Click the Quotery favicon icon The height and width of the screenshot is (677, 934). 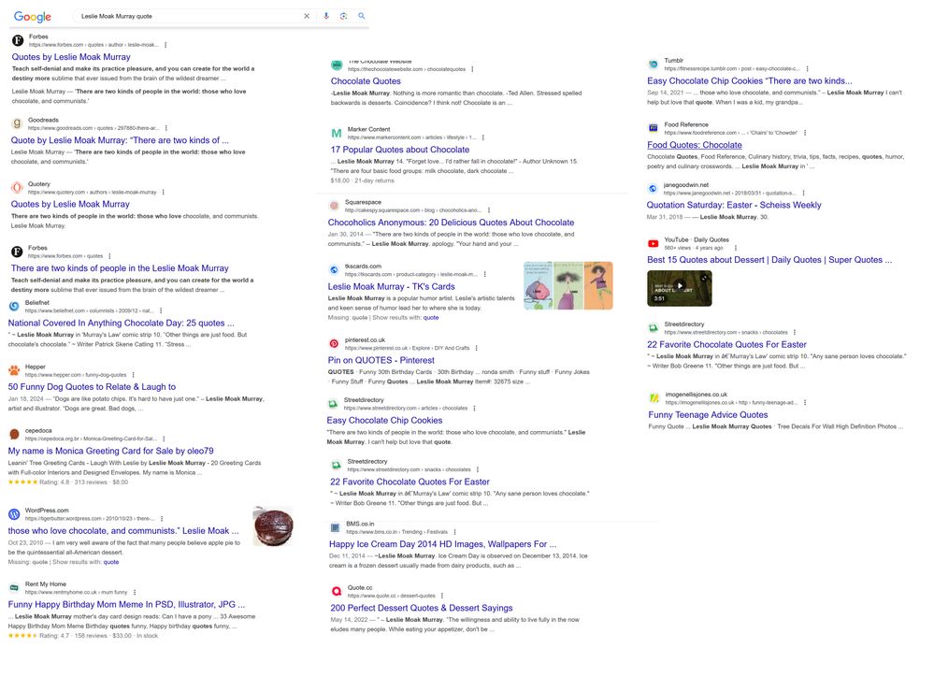pos(17,188)
